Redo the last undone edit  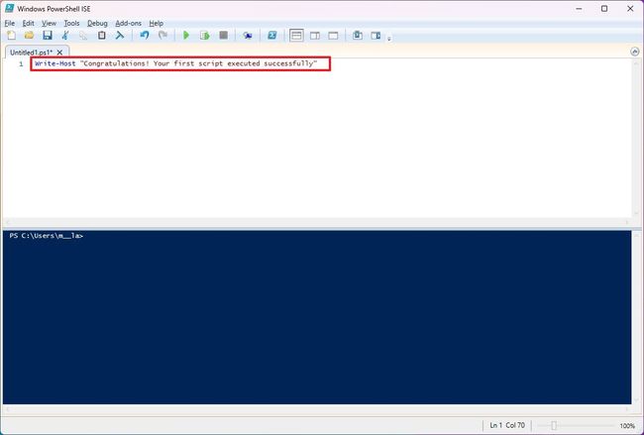[x=163, y=36]
